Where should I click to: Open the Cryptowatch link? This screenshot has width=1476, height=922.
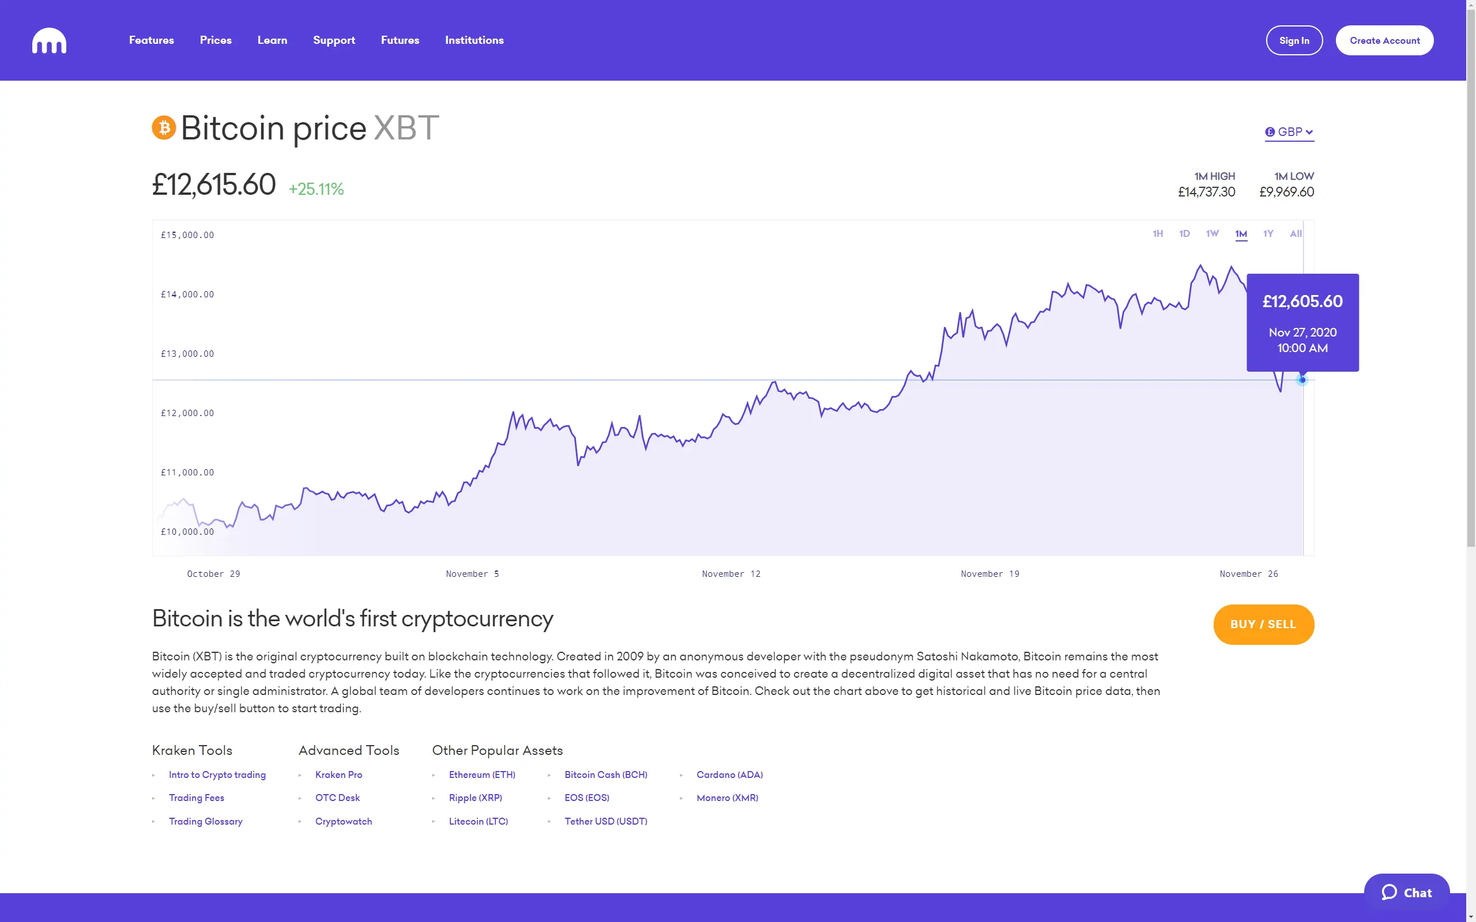coord(344,821)
